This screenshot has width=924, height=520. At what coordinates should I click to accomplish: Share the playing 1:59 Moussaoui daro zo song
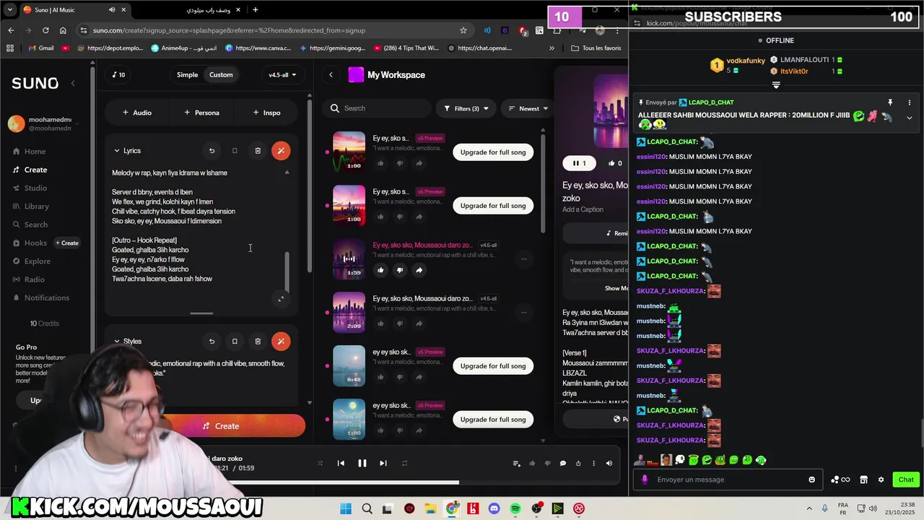pos(419,270)
